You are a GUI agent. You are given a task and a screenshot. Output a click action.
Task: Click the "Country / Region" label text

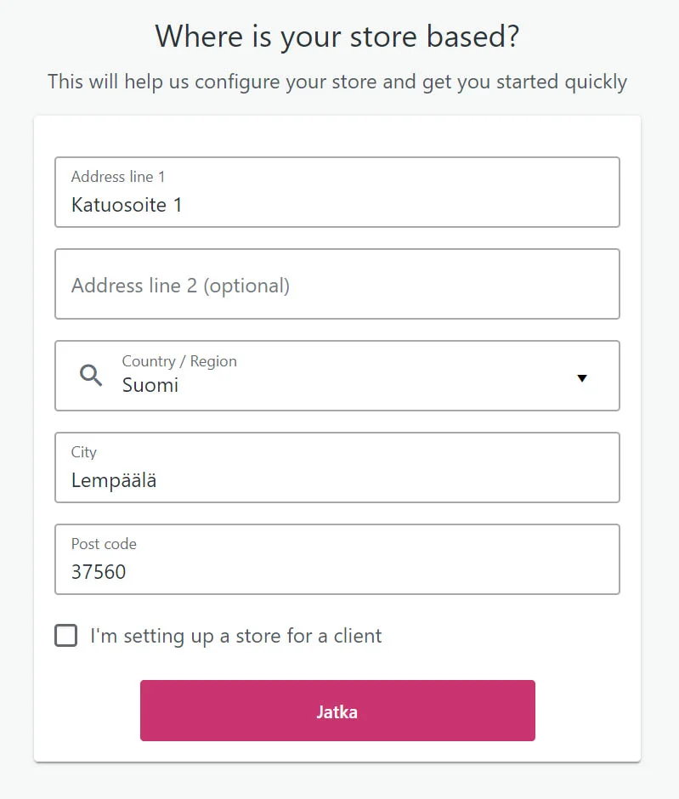tap(179, 361)
